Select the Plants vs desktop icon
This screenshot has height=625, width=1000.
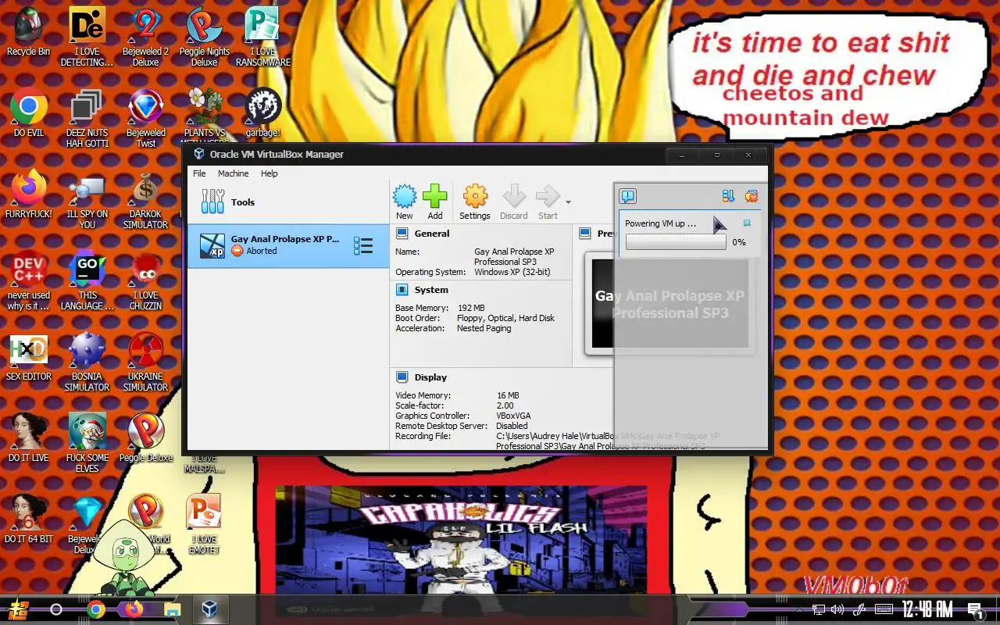click(x=204, y=116)
